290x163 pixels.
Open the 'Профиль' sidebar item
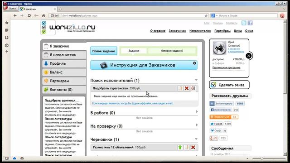[x=64, y=63]
